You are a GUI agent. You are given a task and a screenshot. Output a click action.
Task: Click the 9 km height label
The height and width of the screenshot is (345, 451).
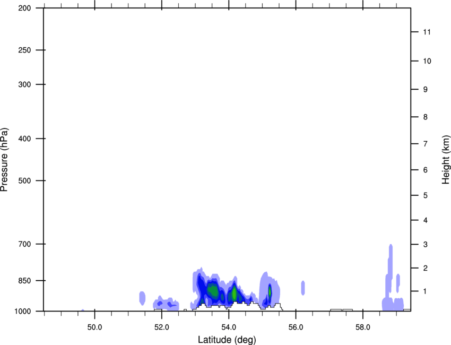pos(426,90)
